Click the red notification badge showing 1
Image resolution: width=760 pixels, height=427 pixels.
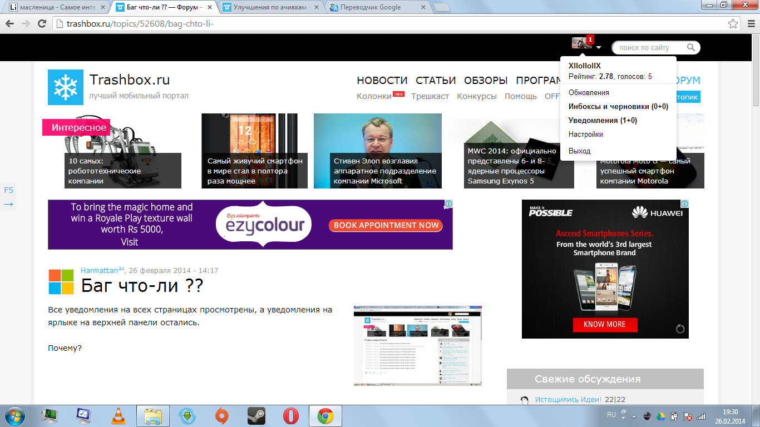pyautogui.click(x=590, y=39)
